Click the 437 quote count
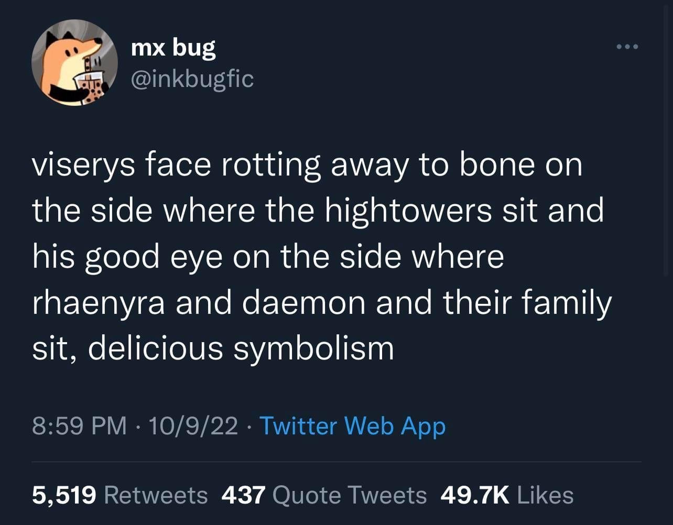Screen dimensions: 673x525 pos(243,495)
